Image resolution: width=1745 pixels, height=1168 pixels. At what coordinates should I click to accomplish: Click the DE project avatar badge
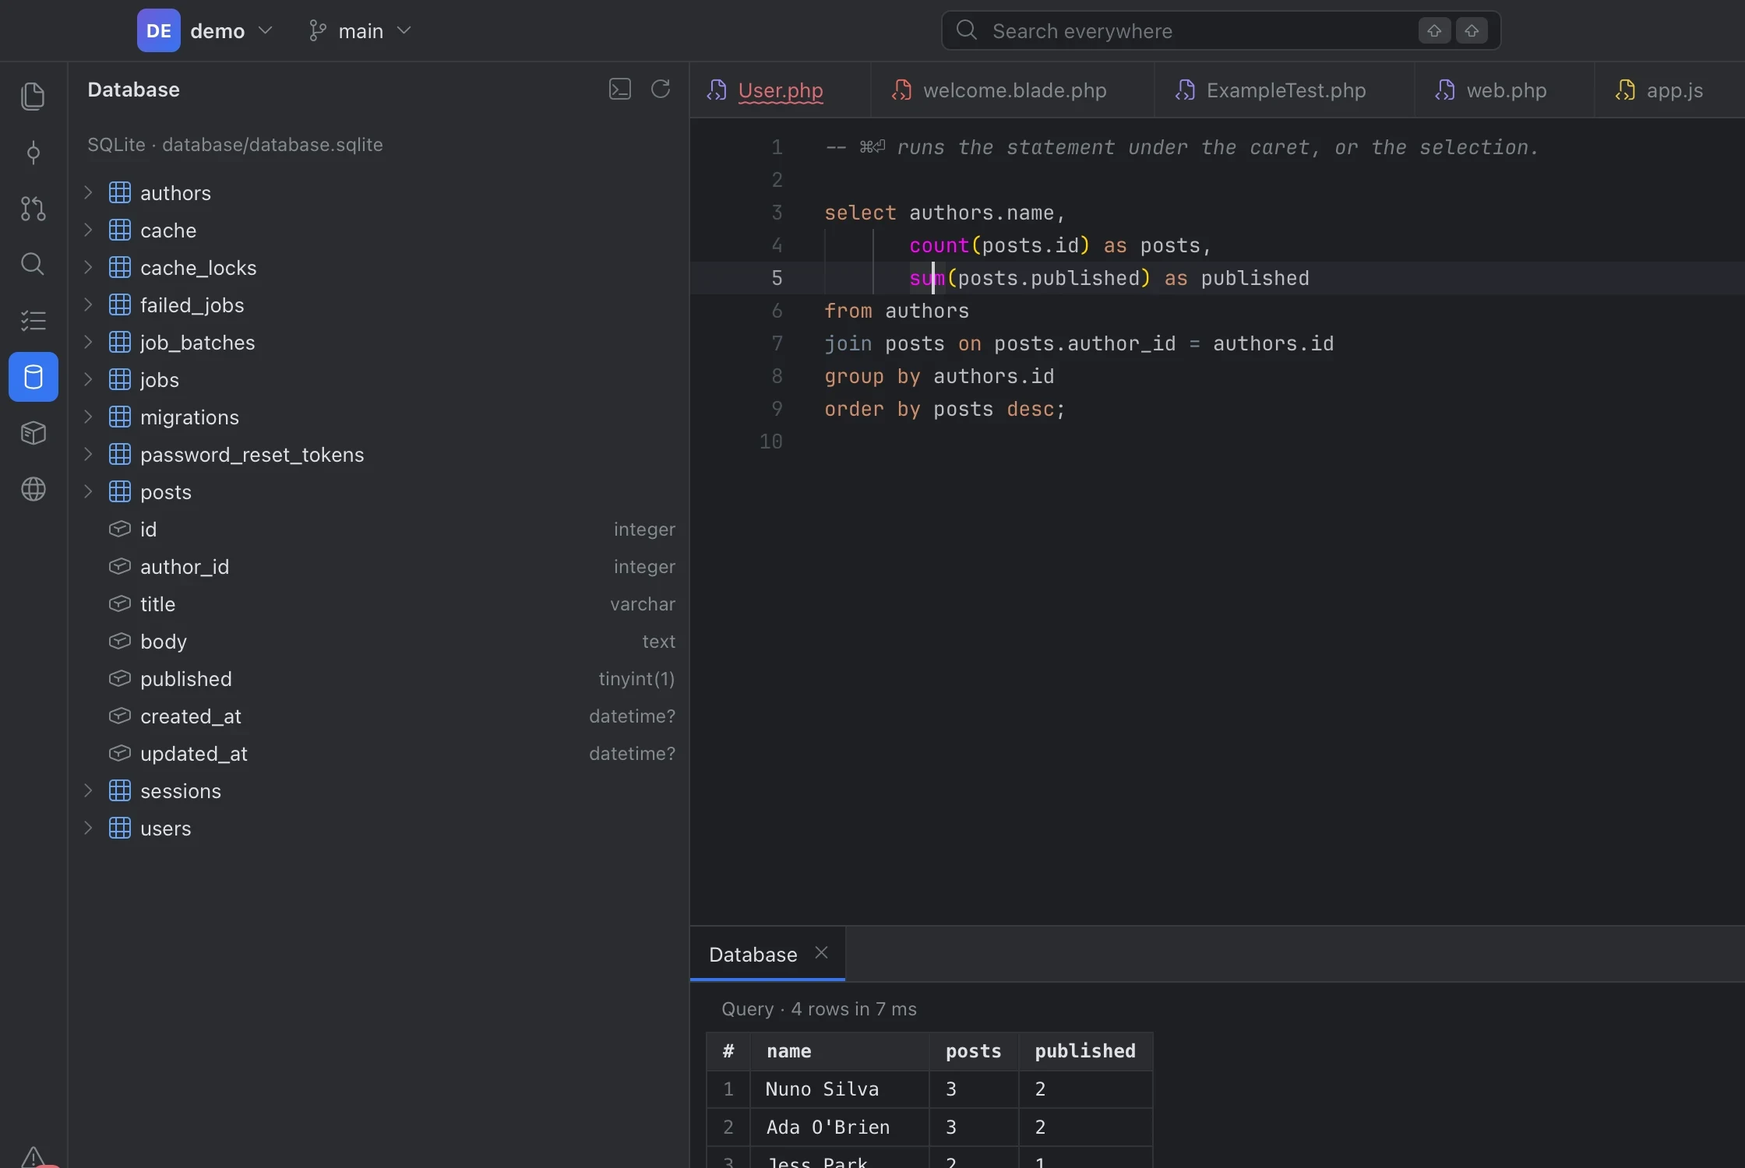tap(159, 30)
